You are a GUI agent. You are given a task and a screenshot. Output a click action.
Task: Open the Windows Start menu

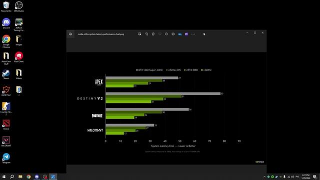tap(4, 176)
